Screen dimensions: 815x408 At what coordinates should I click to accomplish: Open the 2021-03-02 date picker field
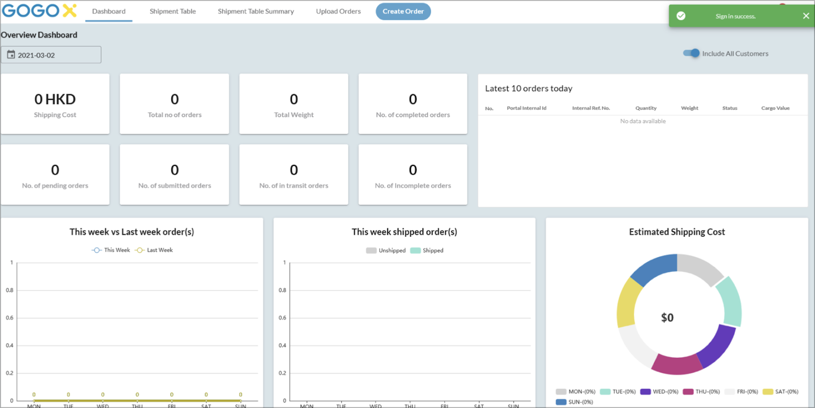(51, 55)
